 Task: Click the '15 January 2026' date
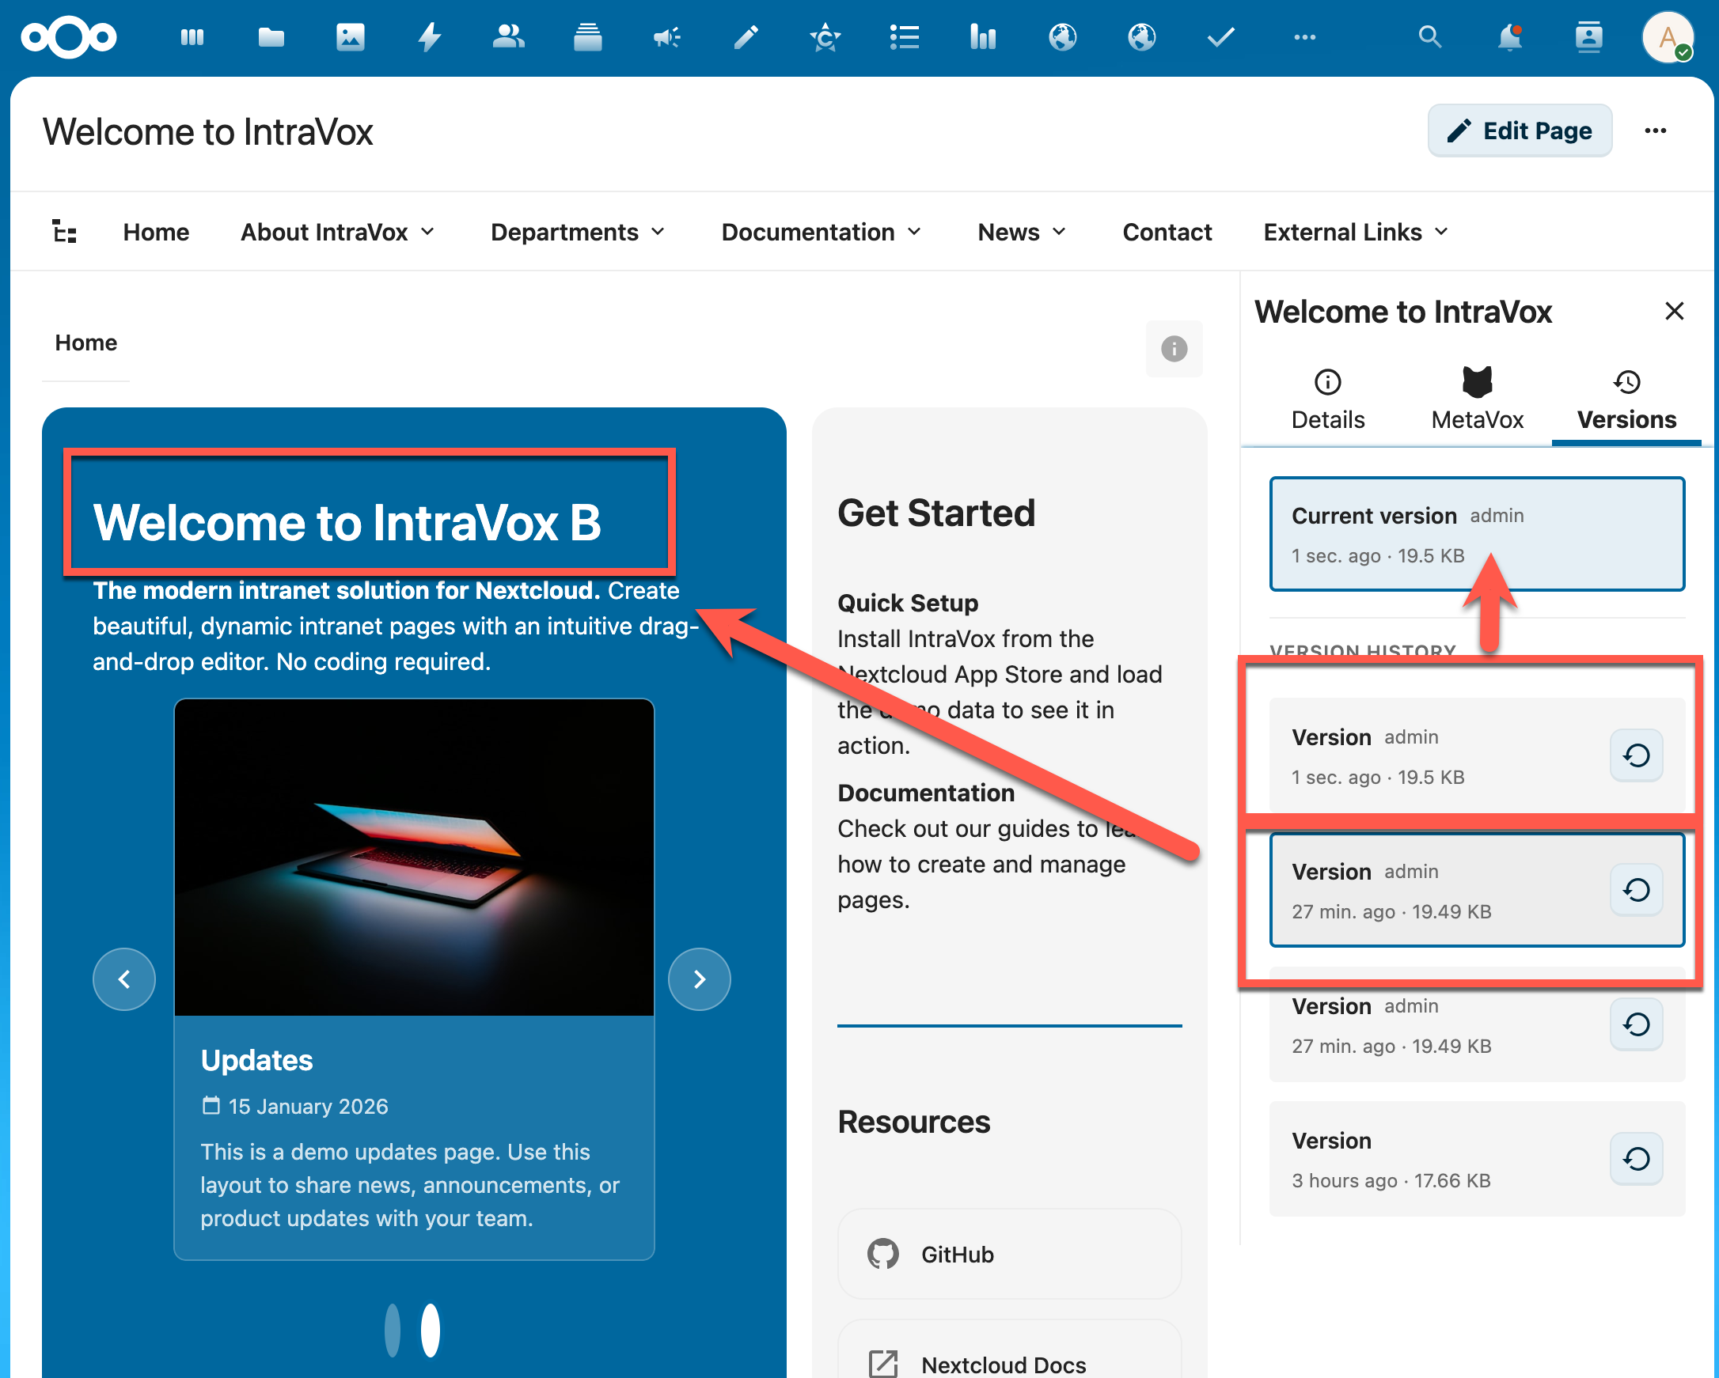coord(308,1106)
